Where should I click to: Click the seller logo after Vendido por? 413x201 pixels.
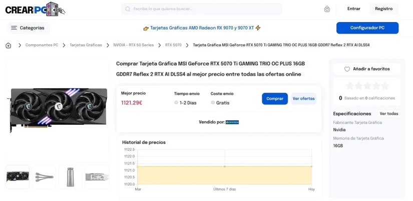click(x=232, y=122)
